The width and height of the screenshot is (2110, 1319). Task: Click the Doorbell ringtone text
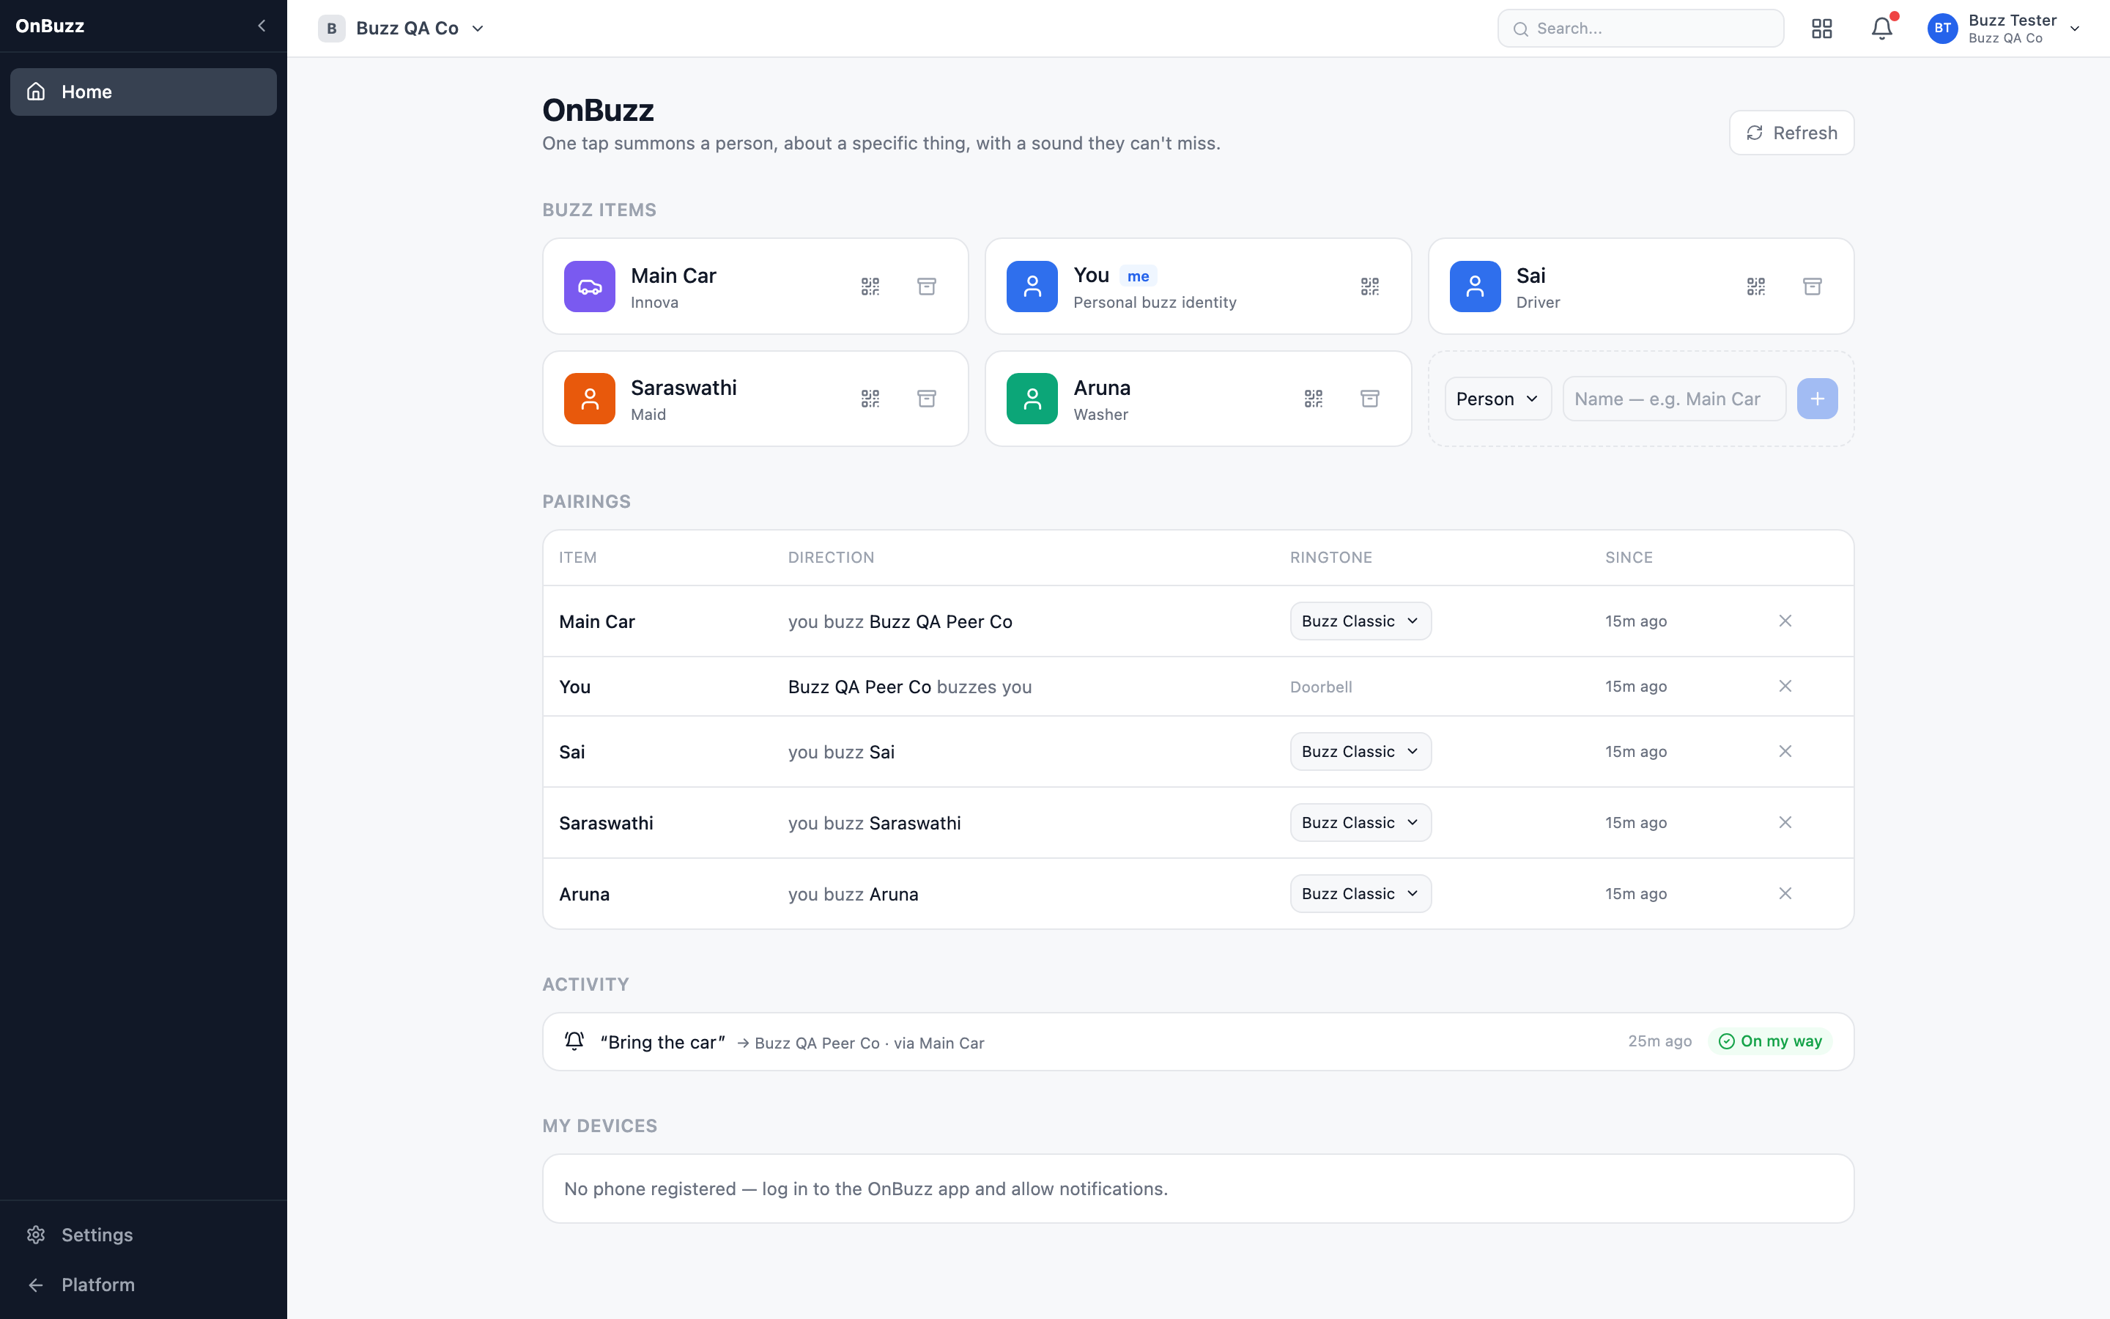pyautogui.click(x=1321, y=687)
